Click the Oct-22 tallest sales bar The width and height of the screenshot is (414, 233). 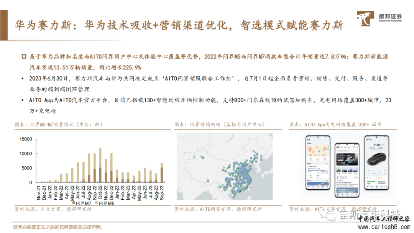(100, 165)
